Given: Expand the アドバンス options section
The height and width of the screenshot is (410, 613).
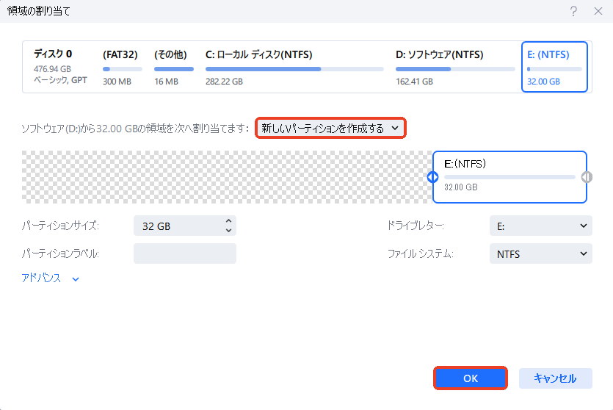Looking at the screenshot, I should (x=50, y=278).
